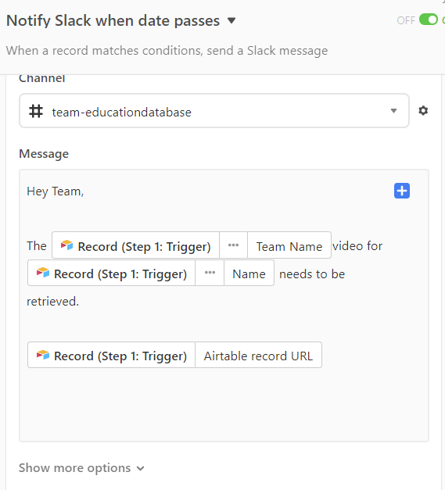Open the channel settings gear icon
Screen dimensions: 445x490
click(423, 111)
